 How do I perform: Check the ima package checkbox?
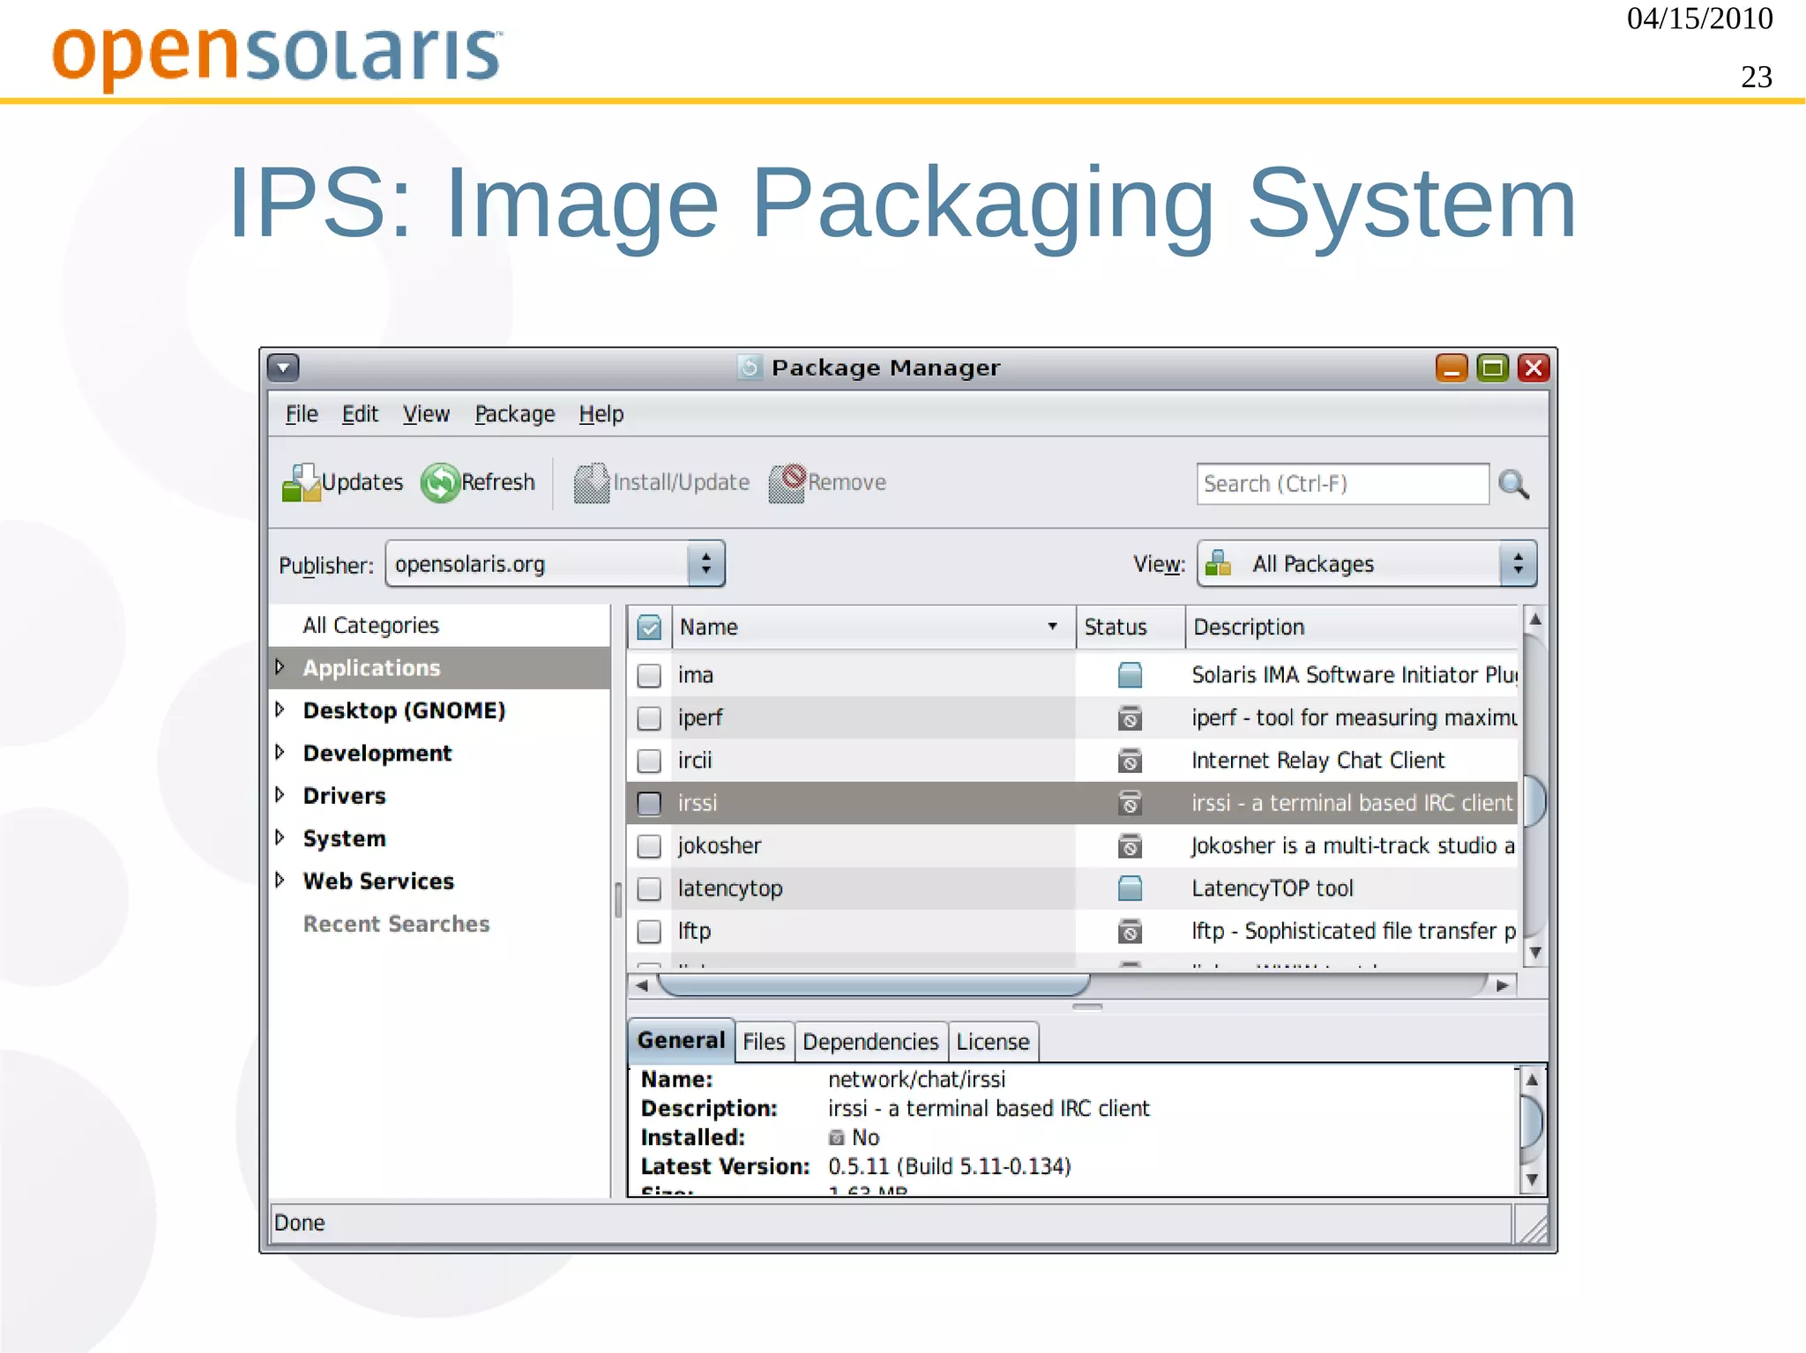click(649, 675)
